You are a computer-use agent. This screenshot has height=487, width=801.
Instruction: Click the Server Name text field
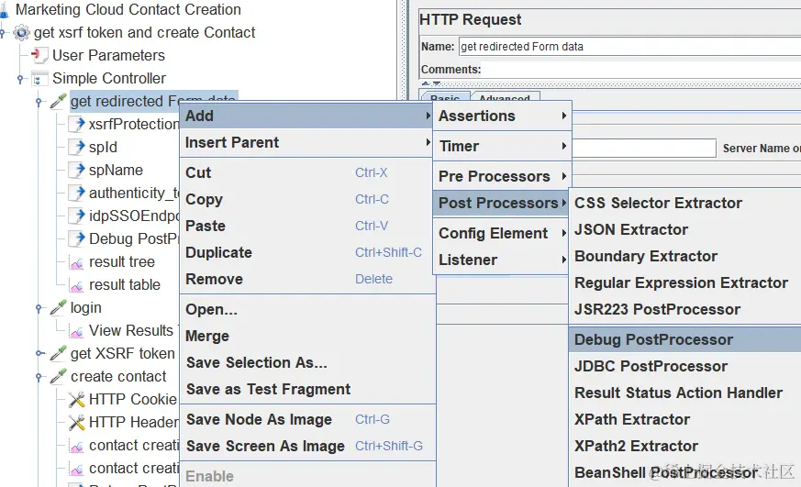644,148
